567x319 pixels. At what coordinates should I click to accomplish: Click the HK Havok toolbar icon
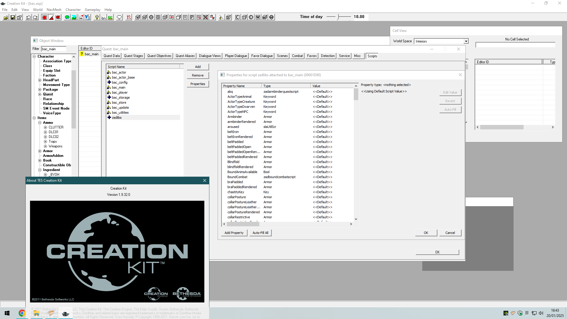[81, 17]
